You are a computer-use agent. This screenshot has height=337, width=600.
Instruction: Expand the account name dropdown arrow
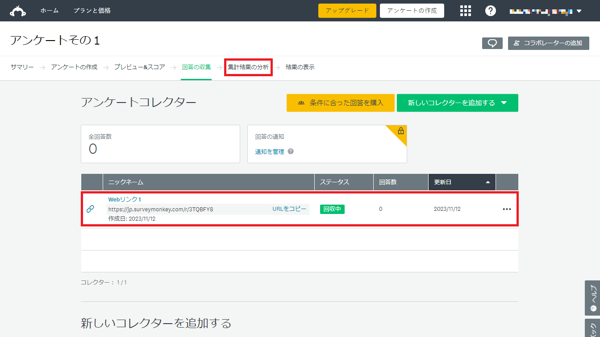(x=579, y=11)
